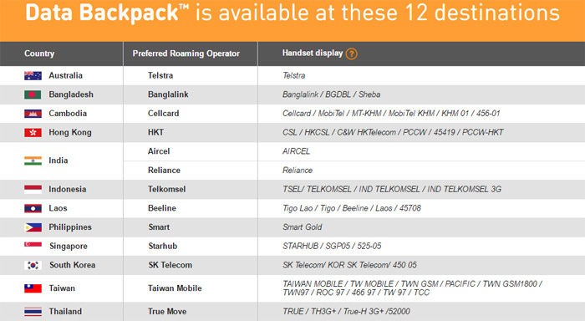Screen dimensions: 585x321
Task: Click the India flag icon
Action: [33, 160]
